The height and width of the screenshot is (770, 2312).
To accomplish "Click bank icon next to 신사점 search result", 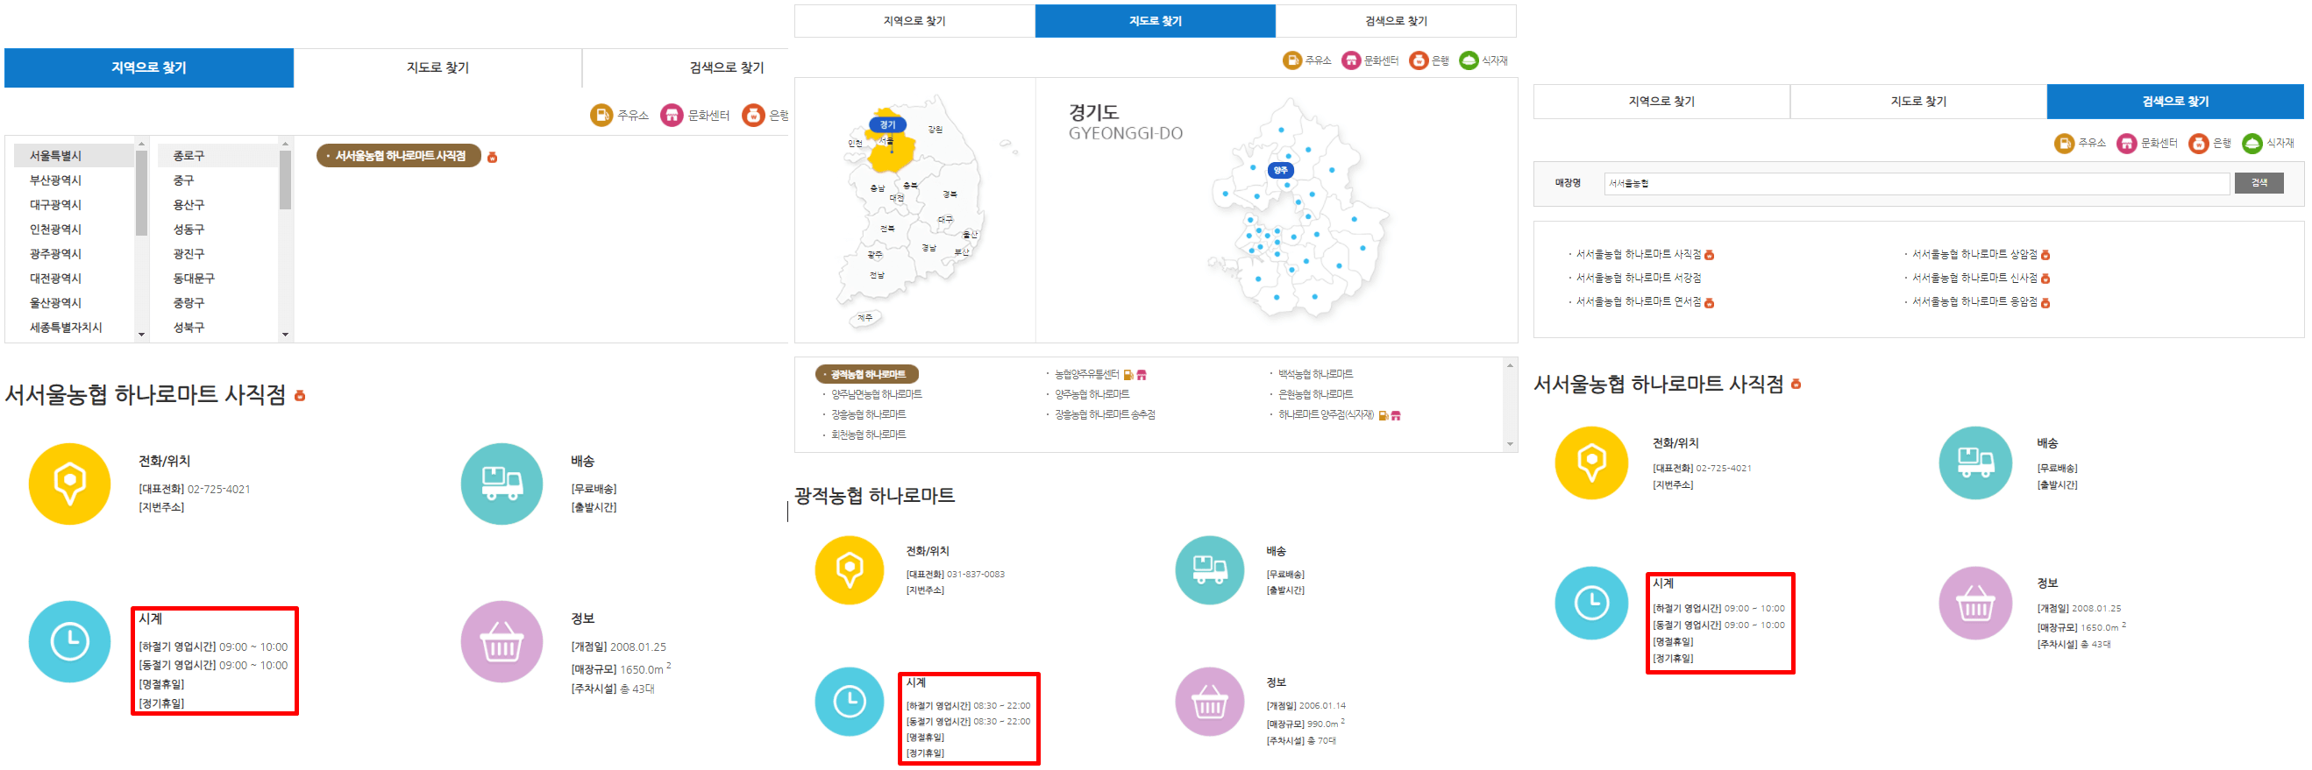I will [2045, 279].
